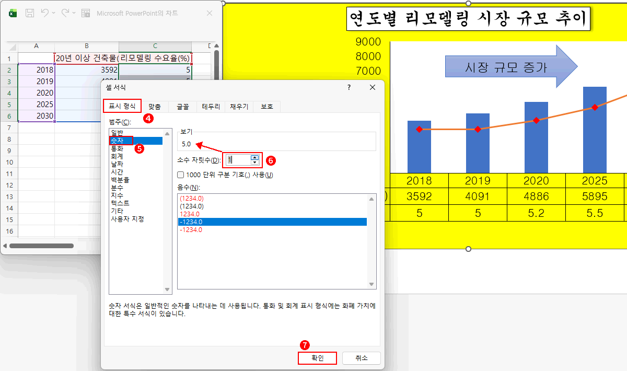Enable the 1000 단위 구분 기호 checkbox
This screenshot has width=627, height=371.
[181, 174]
